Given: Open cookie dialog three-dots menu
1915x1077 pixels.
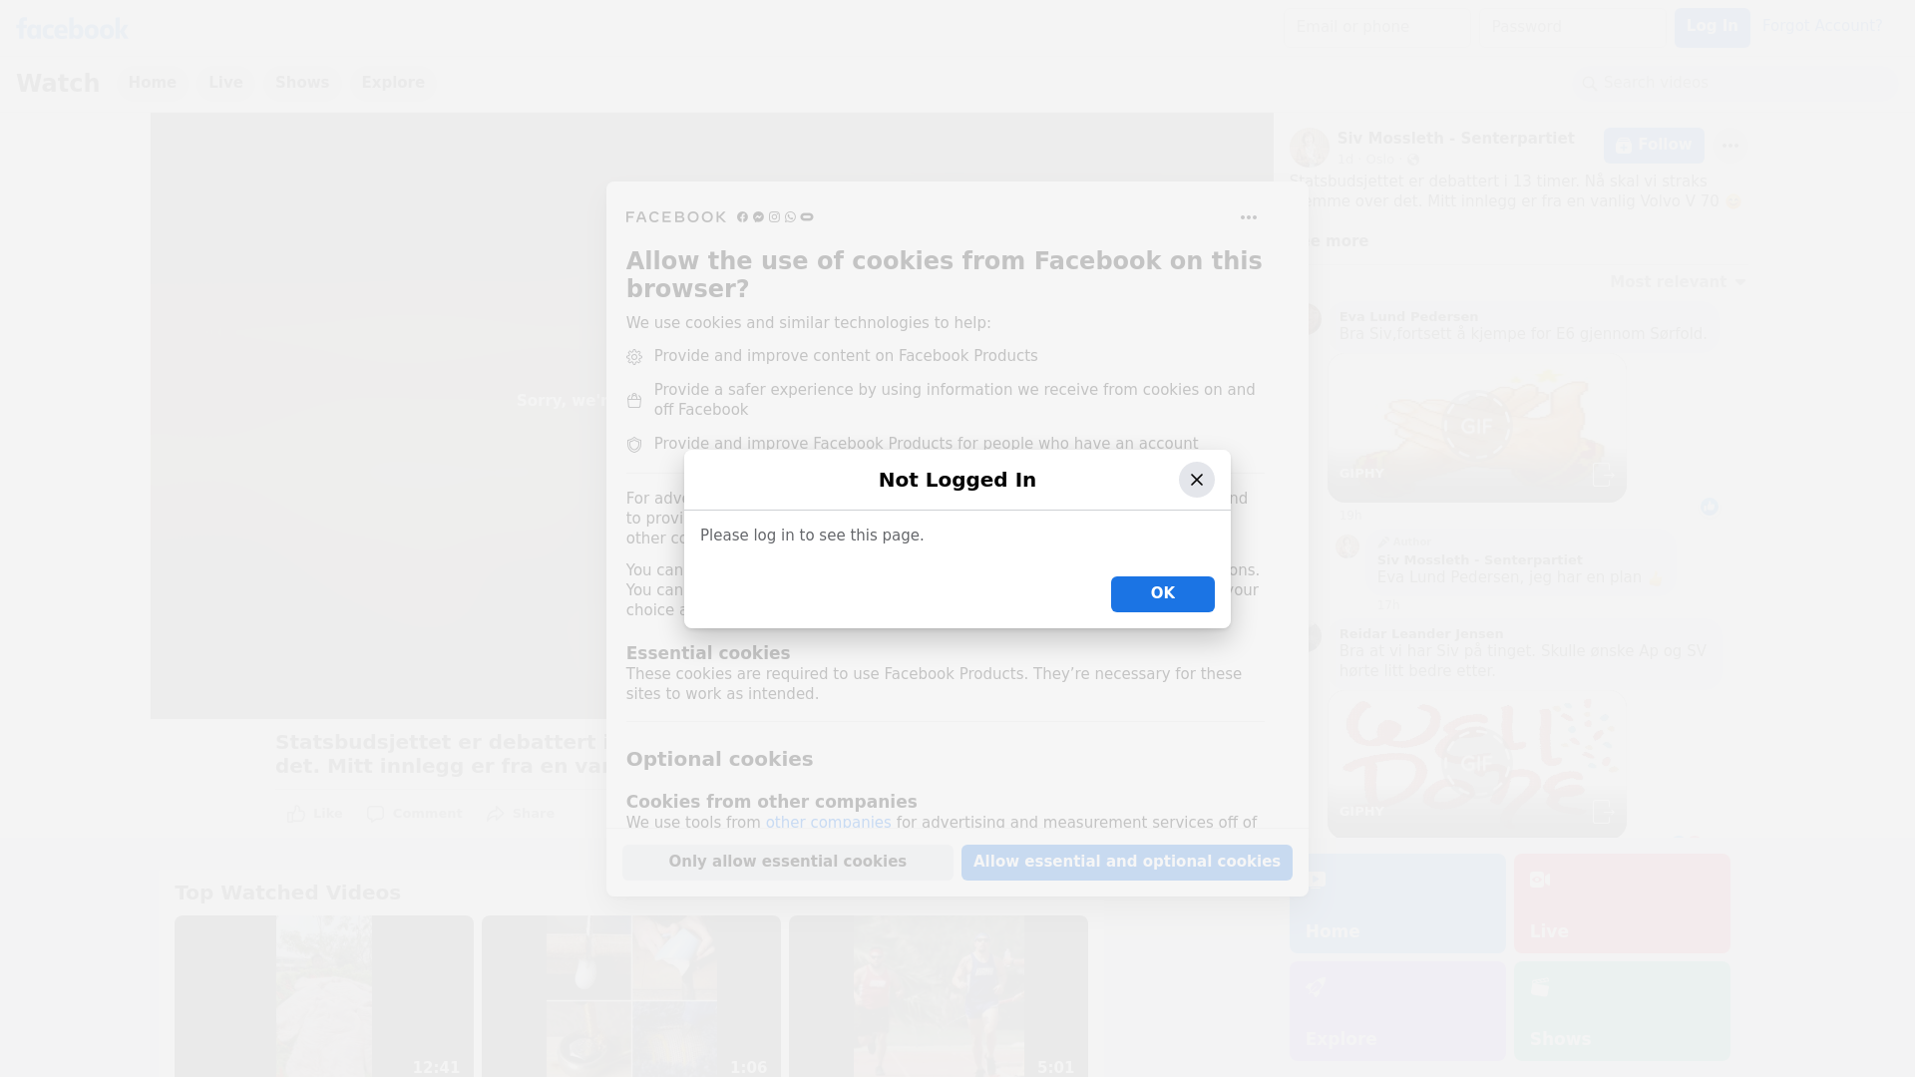Looking at the screenshot, I should point(1248,217).
